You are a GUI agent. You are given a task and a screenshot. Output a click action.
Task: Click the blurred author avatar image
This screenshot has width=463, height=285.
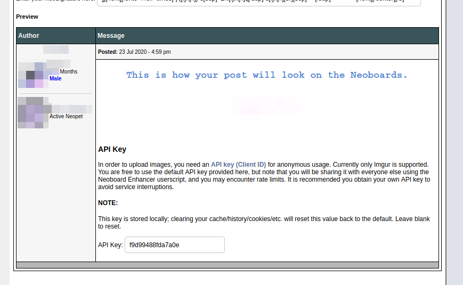(33, 75)
